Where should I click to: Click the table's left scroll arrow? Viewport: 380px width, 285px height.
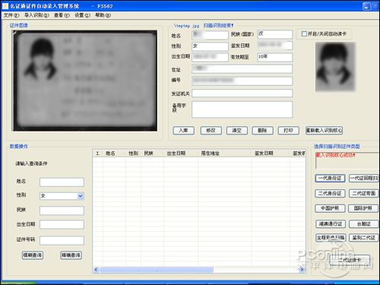coord(96,270)
